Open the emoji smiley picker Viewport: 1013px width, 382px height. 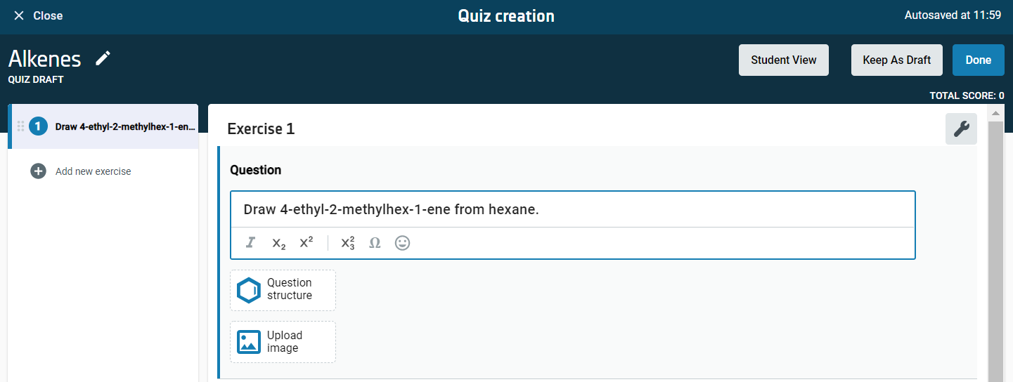[x=402, y=243]
